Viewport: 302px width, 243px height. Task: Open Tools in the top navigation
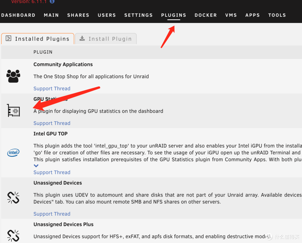pyautogui.click(x=277, y=15)
